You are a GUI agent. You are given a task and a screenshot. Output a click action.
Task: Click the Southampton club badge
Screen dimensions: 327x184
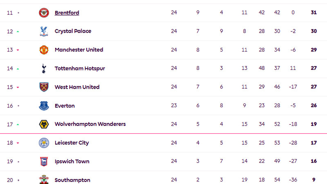point(44,180)
